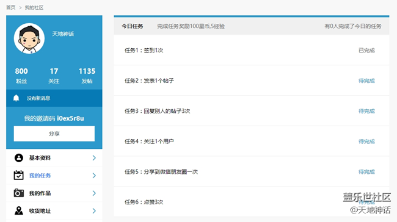The image size is (397, 222).
Task: Click 我的社区 breadcrumb link
Action: coord(34,7)
